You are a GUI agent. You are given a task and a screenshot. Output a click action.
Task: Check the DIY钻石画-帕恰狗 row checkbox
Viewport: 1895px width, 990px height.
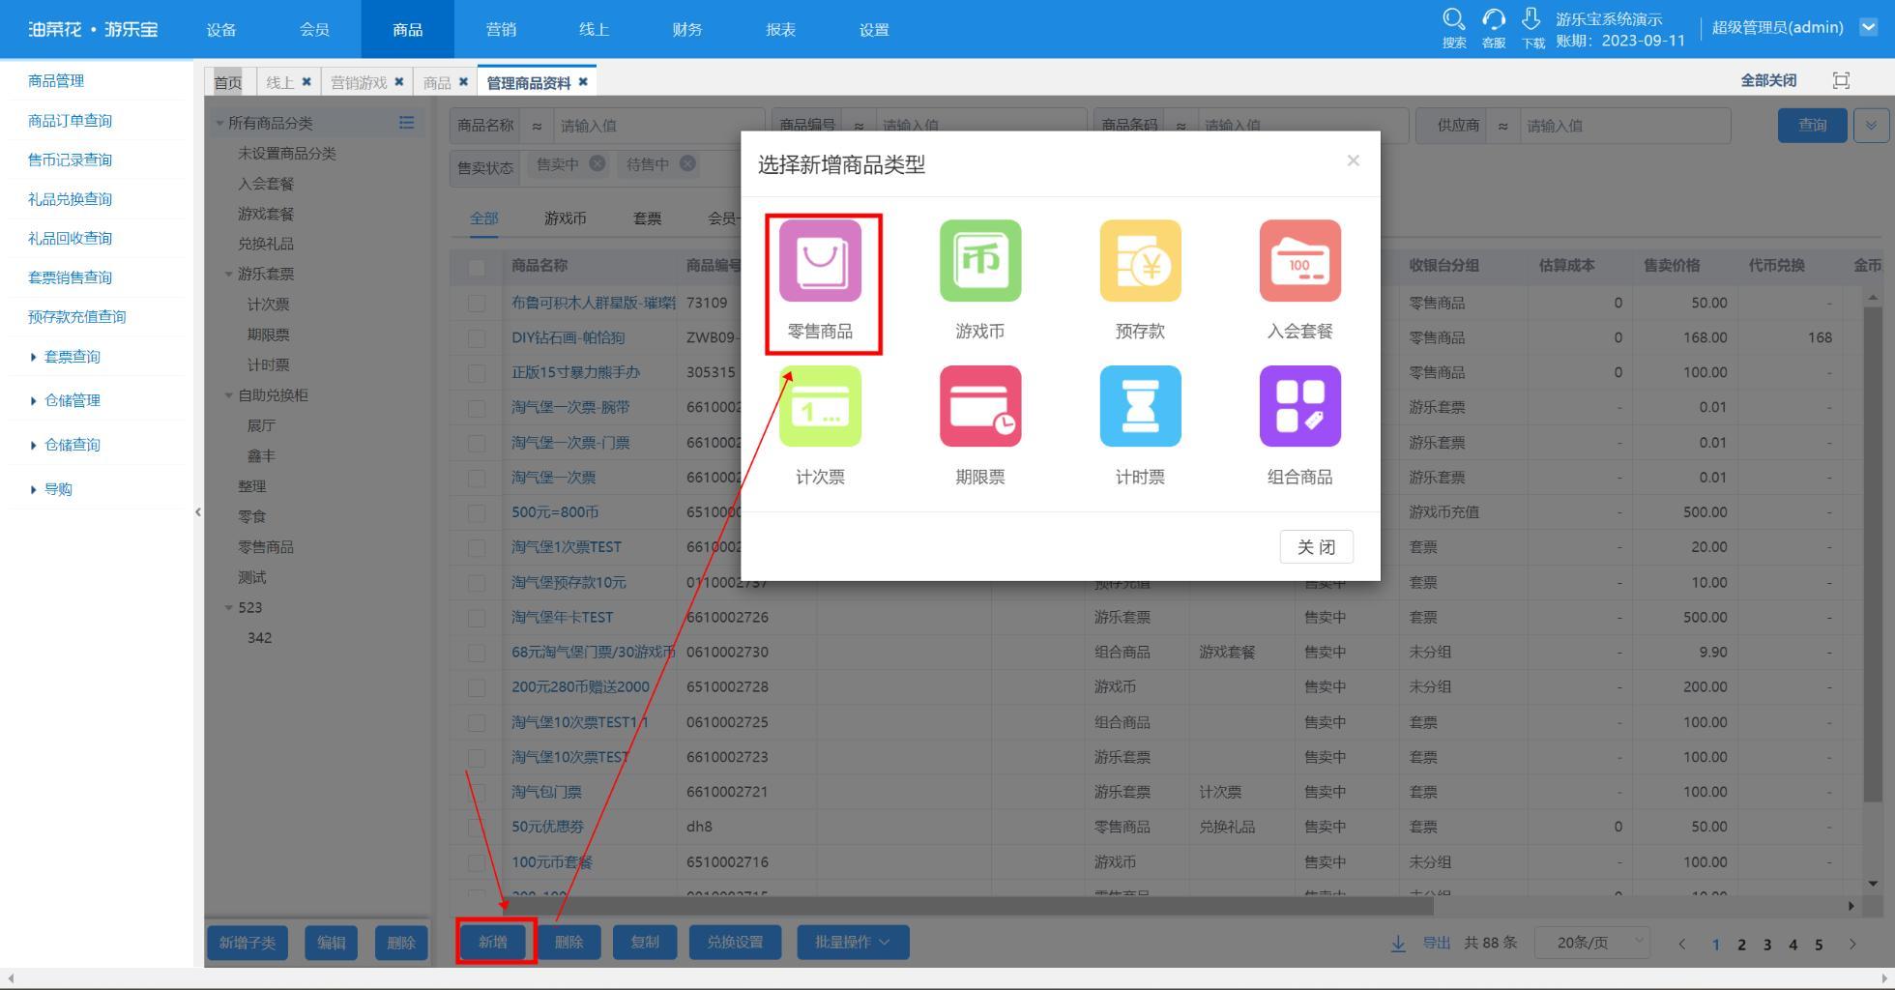point(477,338)
